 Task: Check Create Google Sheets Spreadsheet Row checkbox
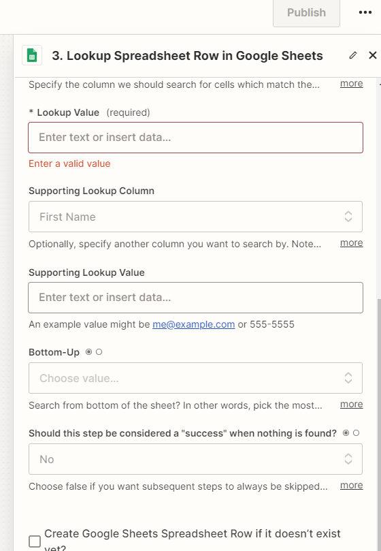pos(35,541)
